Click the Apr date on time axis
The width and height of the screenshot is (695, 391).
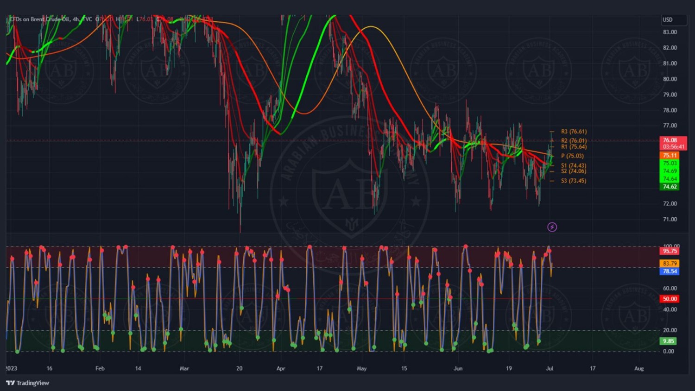280,369
